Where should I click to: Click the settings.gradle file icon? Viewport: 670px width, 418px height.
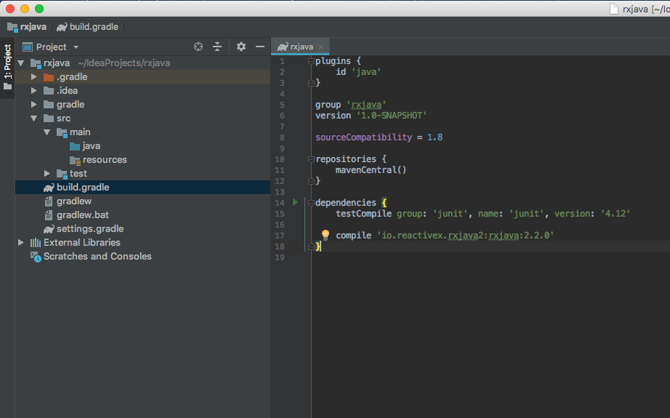49,229
